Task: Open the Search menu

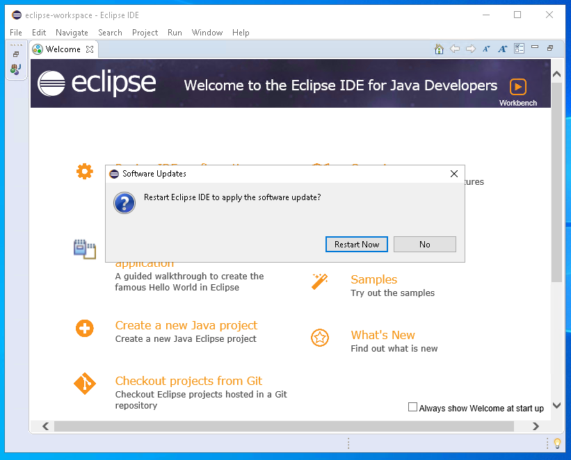Action: 110,33
